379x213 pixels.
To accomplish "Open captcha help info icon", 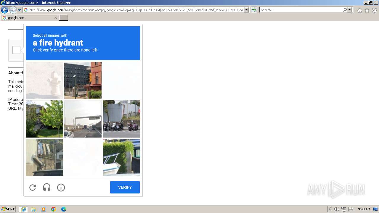I will [x=61, y=187].
